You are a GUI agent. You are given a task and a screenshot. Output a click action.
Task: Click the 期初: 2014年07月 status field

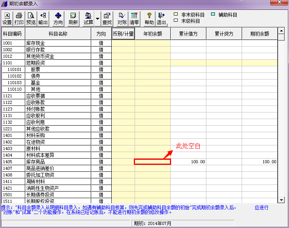pyautogui.click(x=183, y=223)
